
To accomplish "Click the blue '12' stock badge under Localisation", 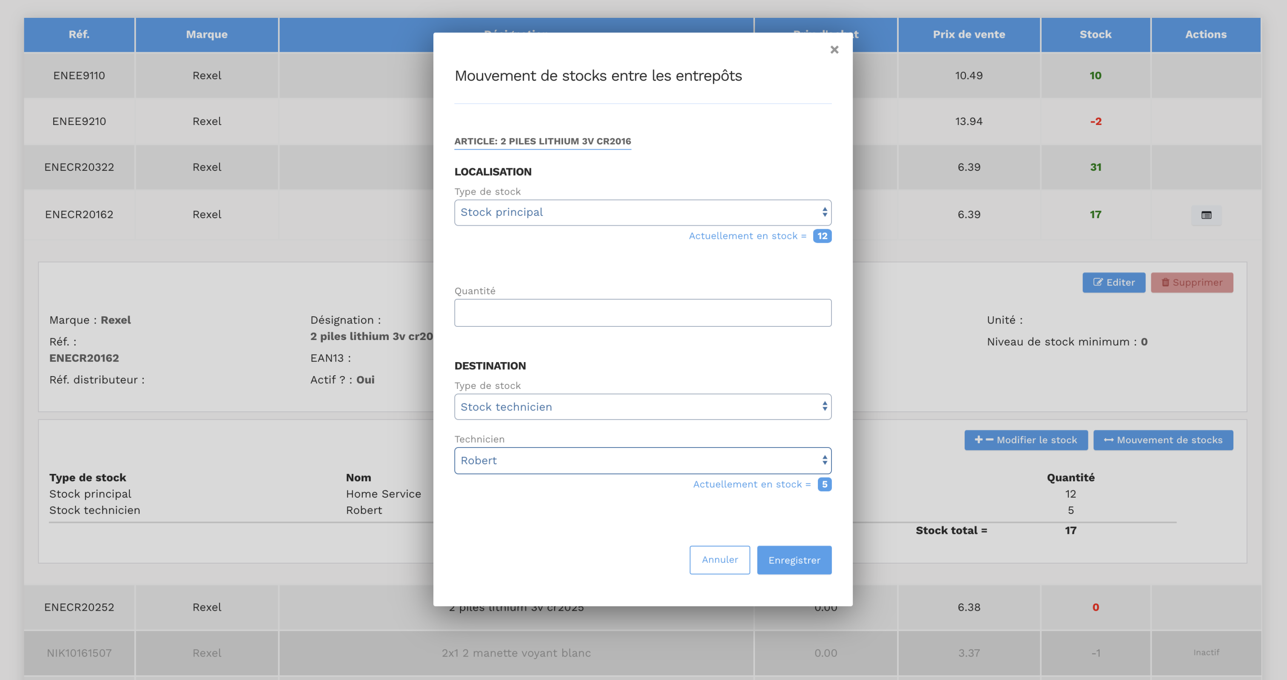I will click(822, 235).
